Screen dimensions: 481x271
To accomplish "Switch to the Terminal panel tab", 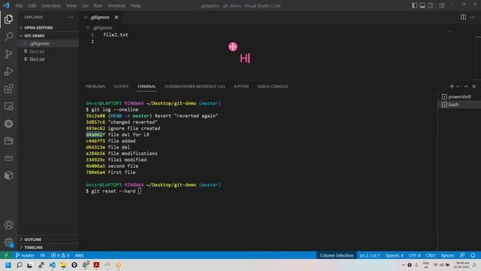I will pos(147,87).
